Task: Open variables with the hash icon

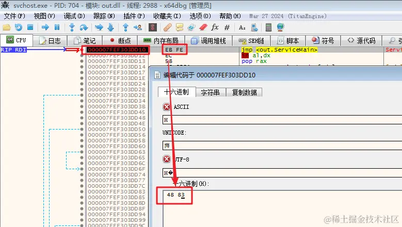Action: [x=227, y=27]
